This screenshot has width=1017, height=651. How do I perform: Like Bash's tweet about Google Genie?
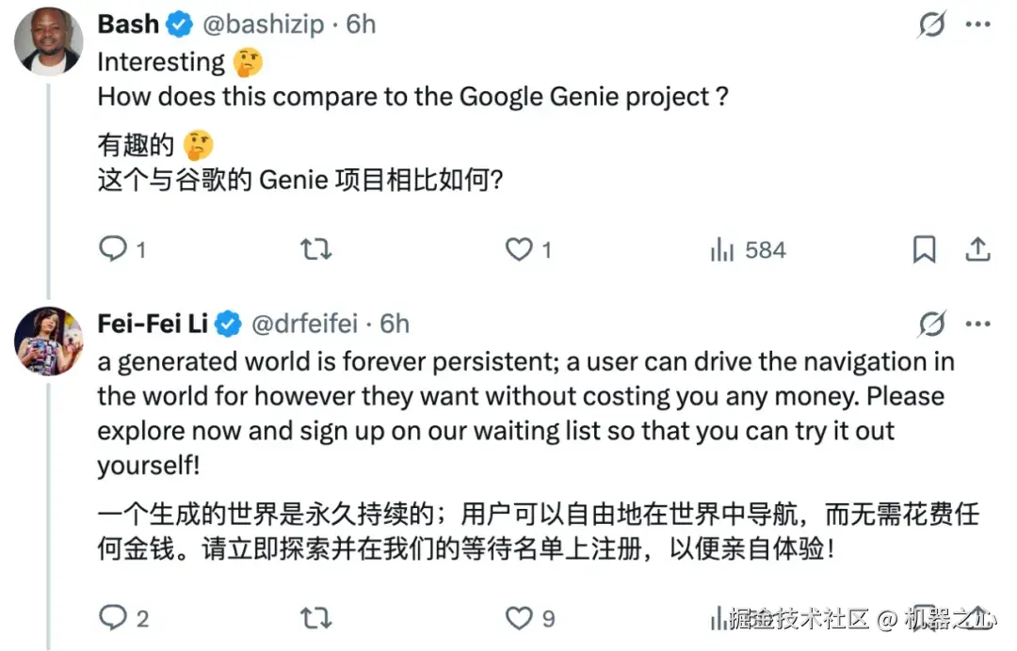coord(528,249)
